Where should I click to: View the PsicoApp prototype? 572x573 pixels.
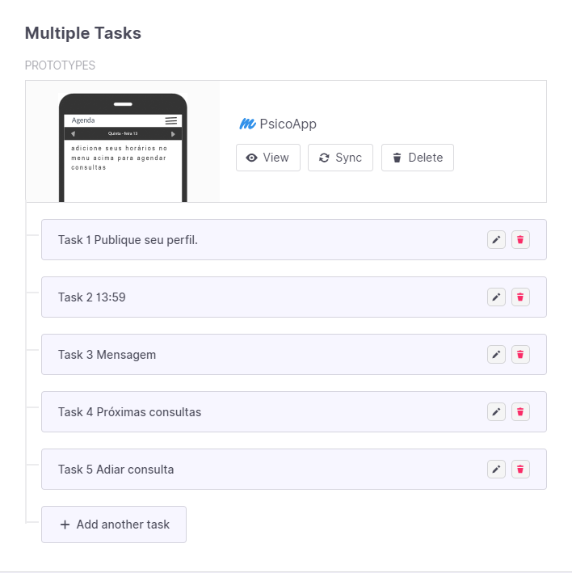[267, 158]
